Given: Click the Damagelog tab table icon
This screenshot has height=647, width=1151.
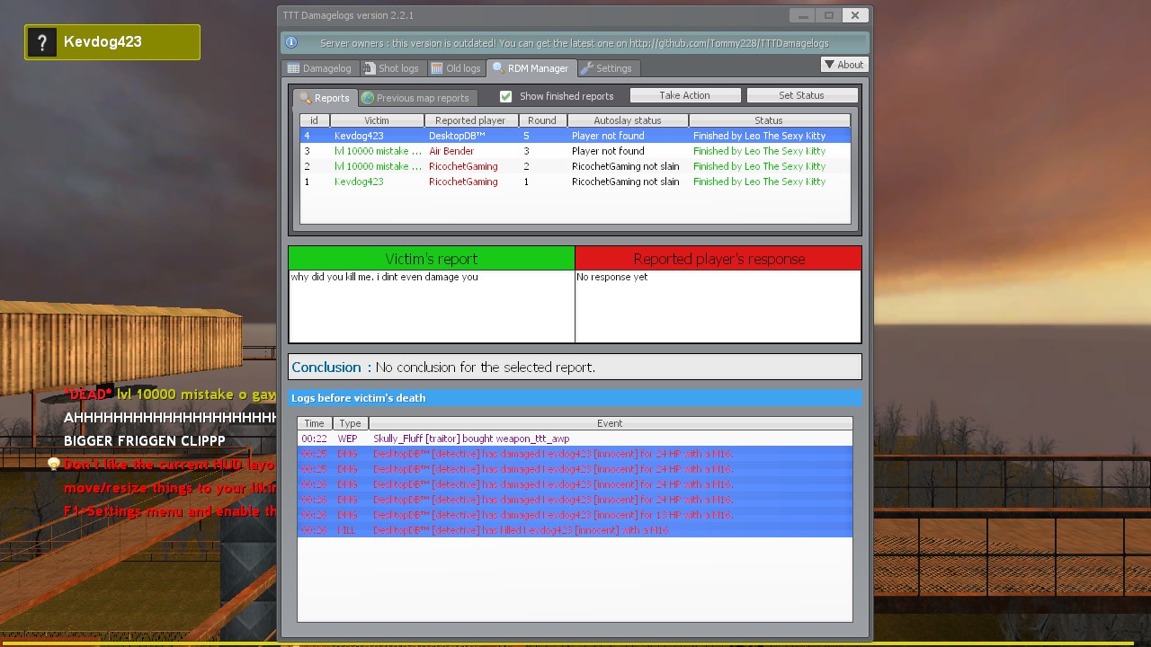Looking at the screenshot, I should [293, 68].
